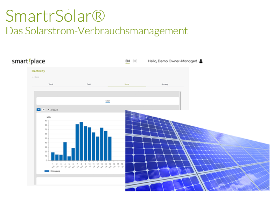This screenshot has height=210, width=280.
Task: Click the chart bar for day 15
Action: [110, 148]
